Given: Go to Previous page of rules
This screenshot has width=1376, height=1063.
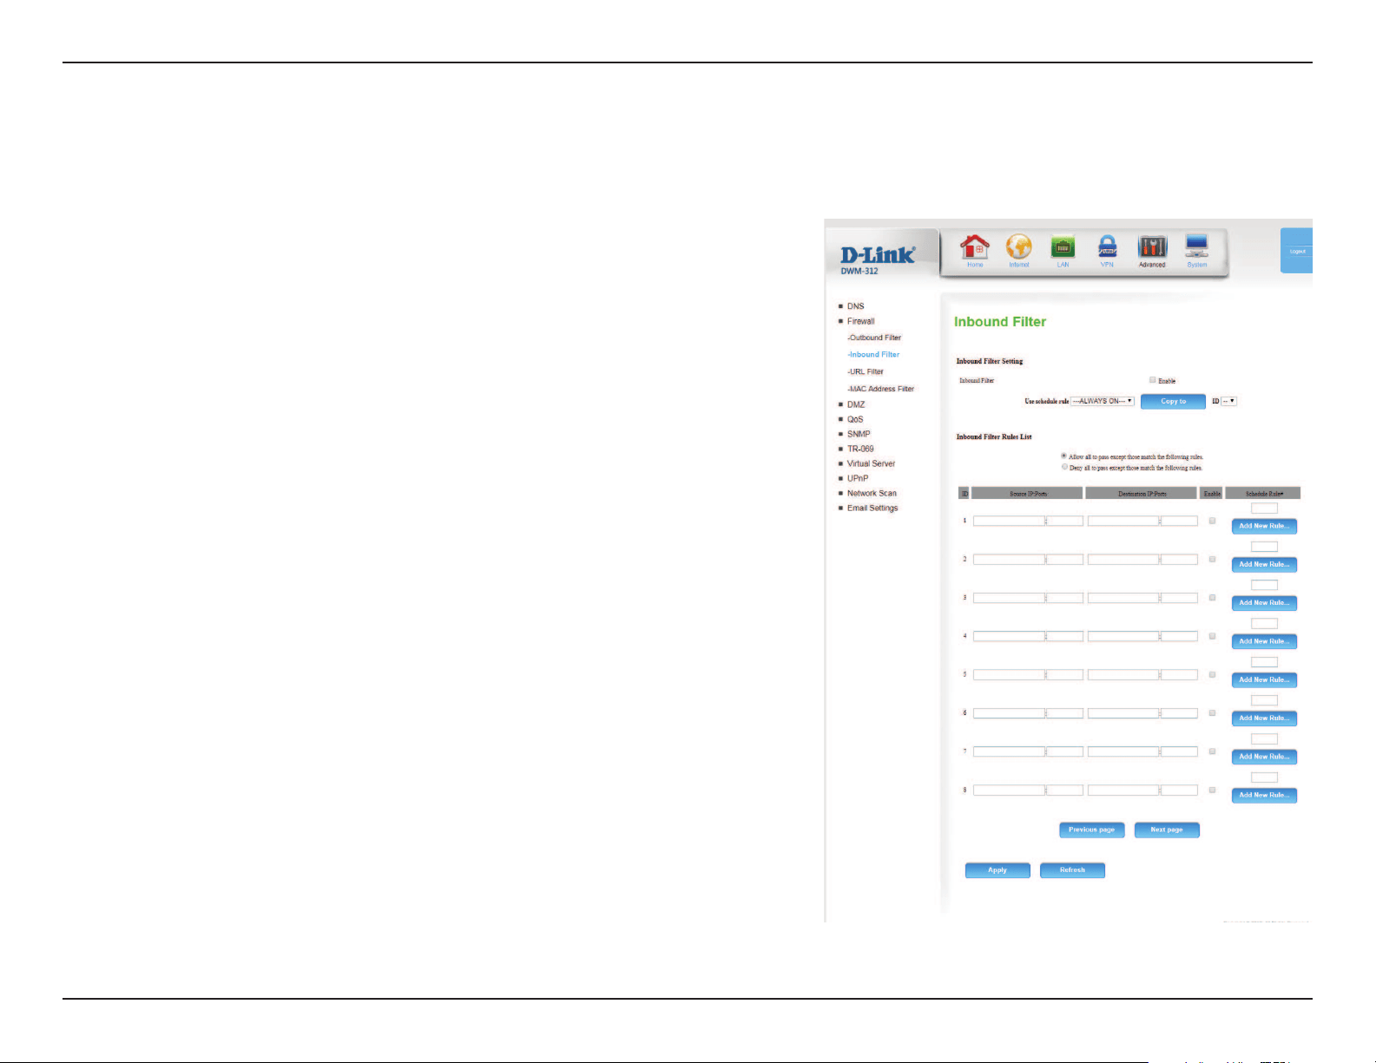Looking at the screenshot, I should coord(1091,830).
